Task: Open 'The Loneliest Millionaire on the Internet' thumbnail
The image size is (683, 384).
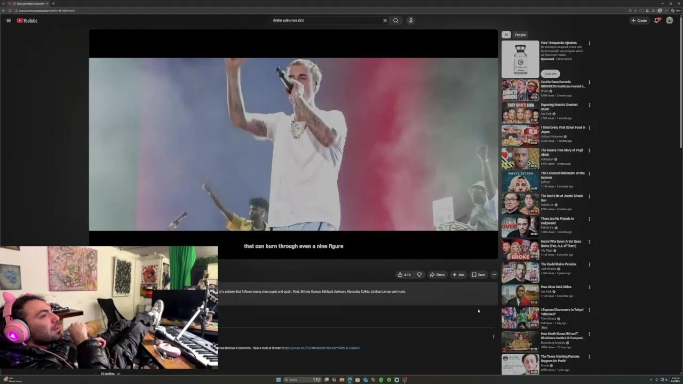Action: (x=520, y=181)
